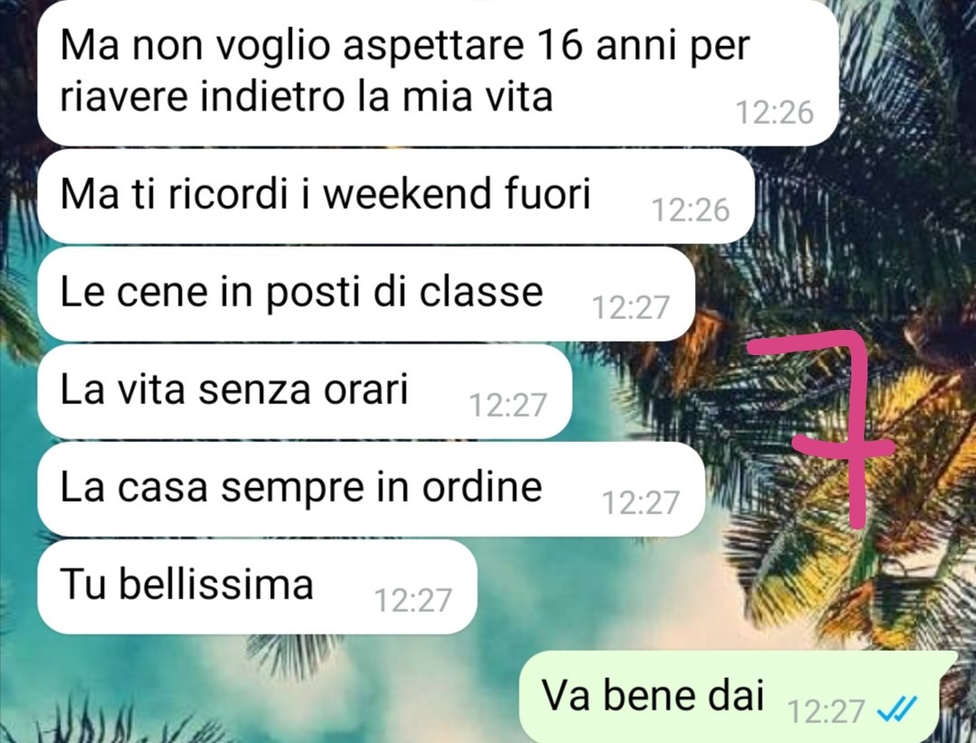Click the 12:26 timestamp on the first message
This screenshot has height=743, width=976.
[774, 113]
